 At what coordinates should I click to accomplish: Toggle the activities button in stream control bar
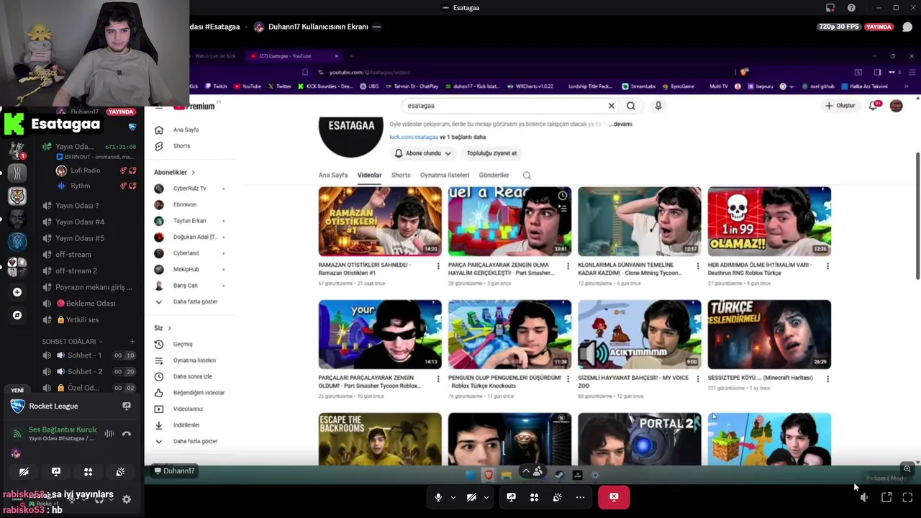pos(534,497)
